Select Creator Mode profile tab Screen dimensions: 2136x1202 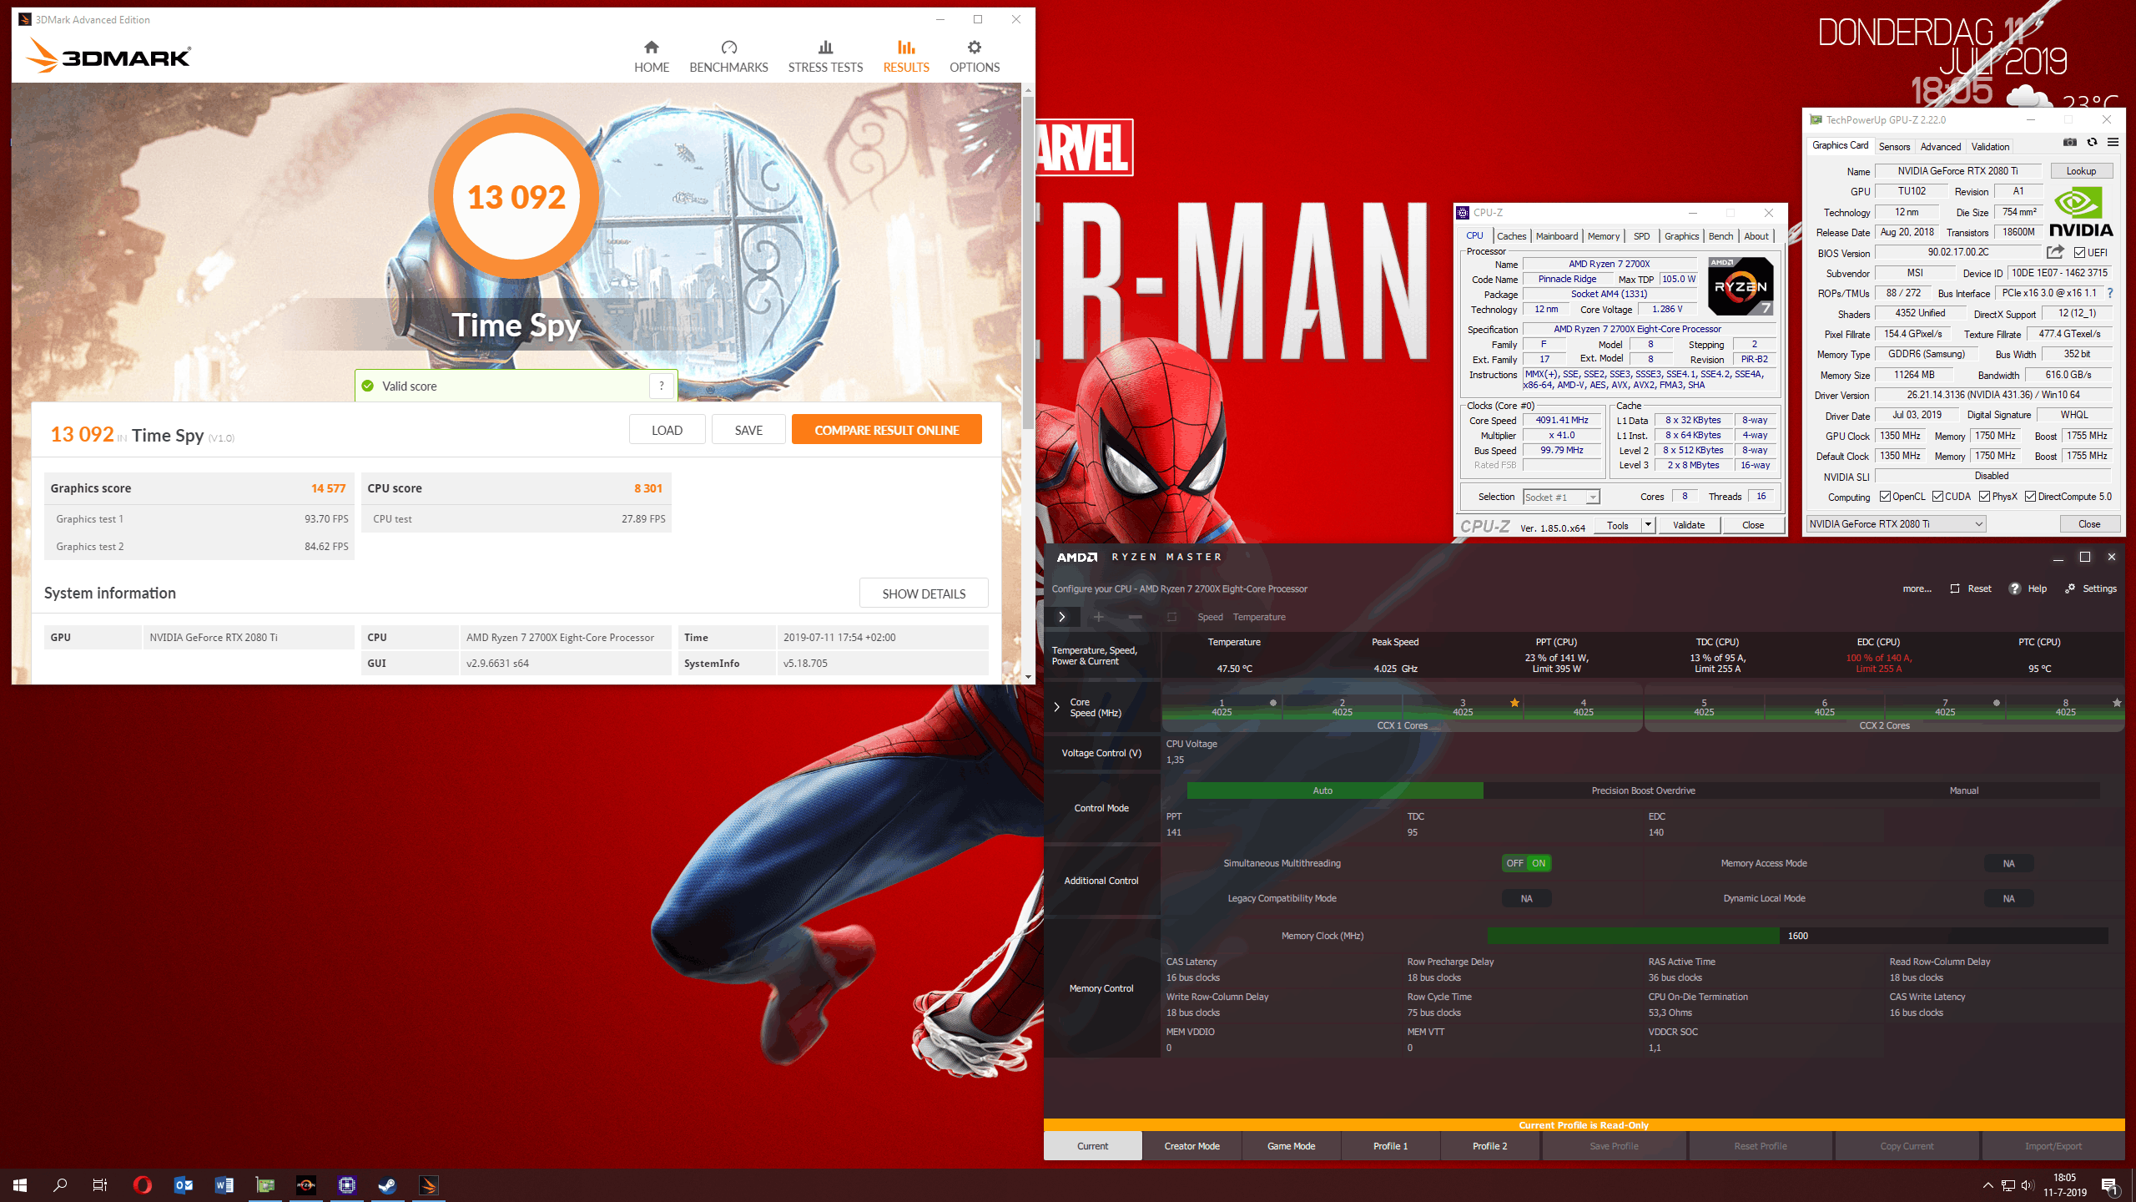tap(1191, 1146)
